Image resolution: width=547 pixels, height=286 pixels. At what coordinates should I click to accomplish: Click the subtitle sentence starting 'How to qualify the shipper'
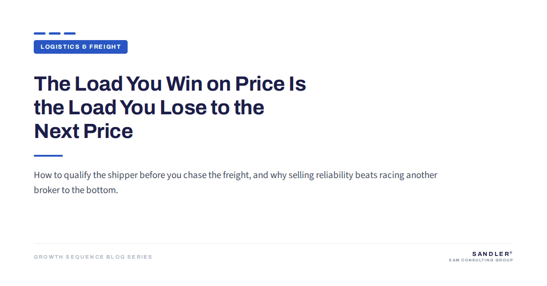pos(236,175)
